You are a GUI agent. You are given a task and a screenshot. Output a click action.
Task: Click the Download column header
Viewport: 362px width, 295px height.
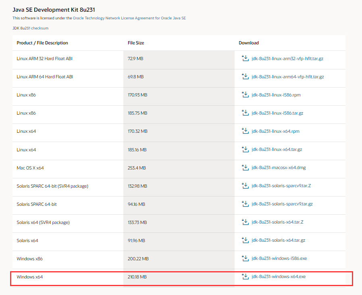pos(249,43)
